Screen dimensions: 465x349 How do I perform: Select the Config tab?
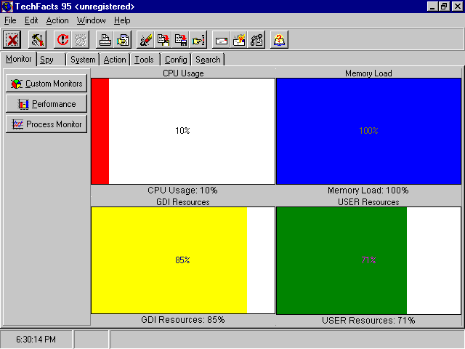(x=176, y=60)
